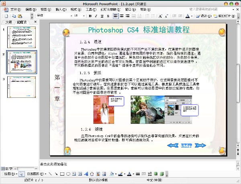The width and height of the screenshot is (241, 184).
Task: Increase font size
Action: pyautogui.click(x=160, y=16)
